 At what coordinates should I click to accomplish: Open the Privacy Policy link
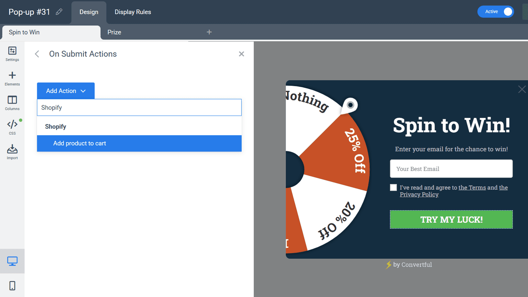(419, 194)
